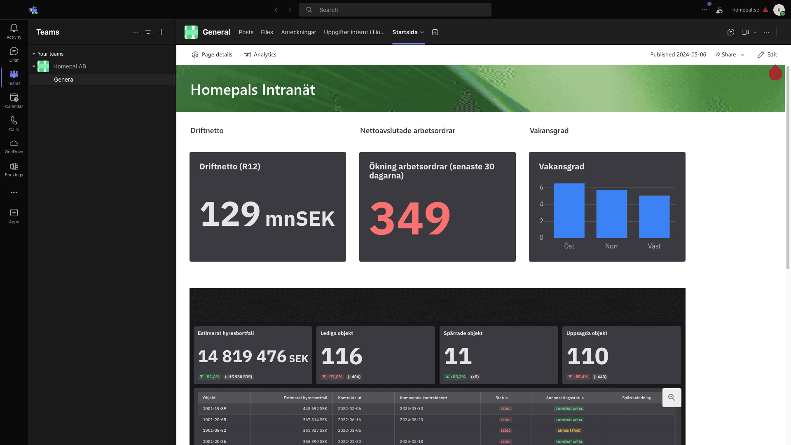
Task: Open people presence icon in title bar
Action: 719,10
